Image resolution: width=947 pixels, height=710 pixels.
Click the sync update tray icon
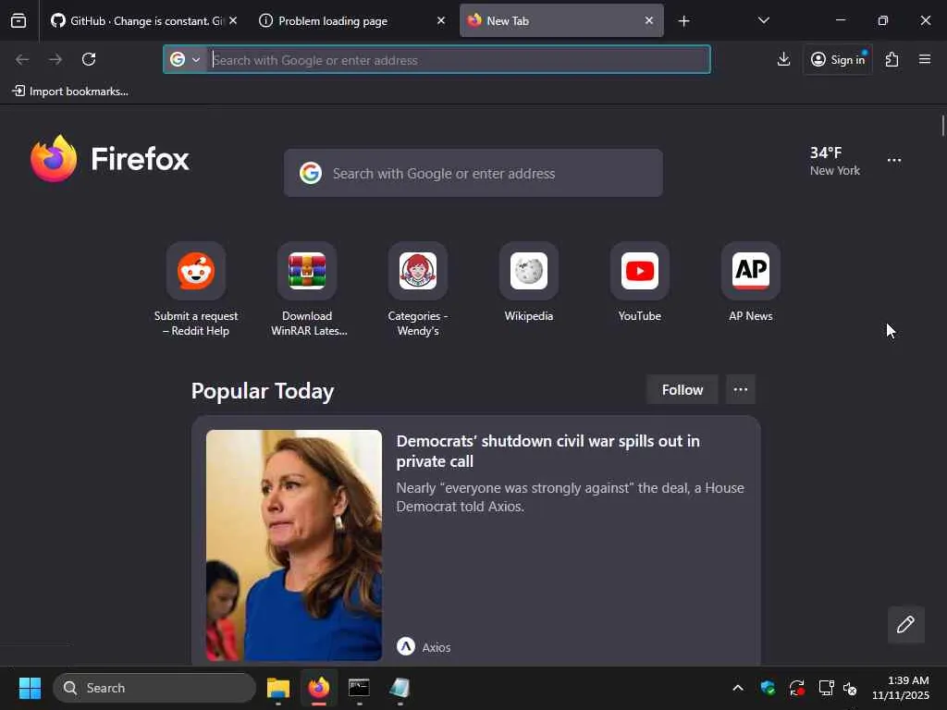pos(796,688)
